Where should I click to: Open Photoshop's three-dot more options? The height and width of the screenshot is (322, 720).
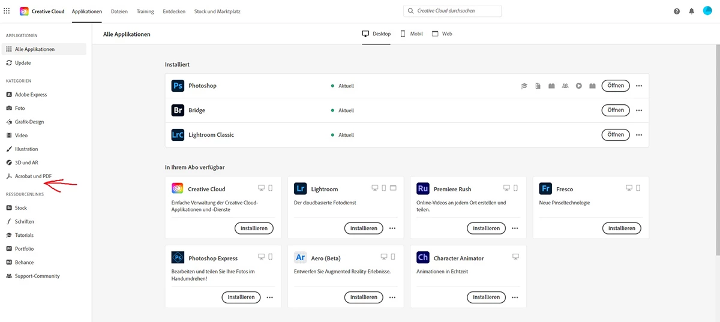639,86
